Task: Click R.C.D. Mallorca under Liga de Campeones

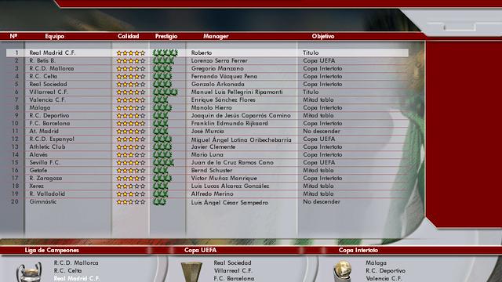Action: tap(76, 263)
